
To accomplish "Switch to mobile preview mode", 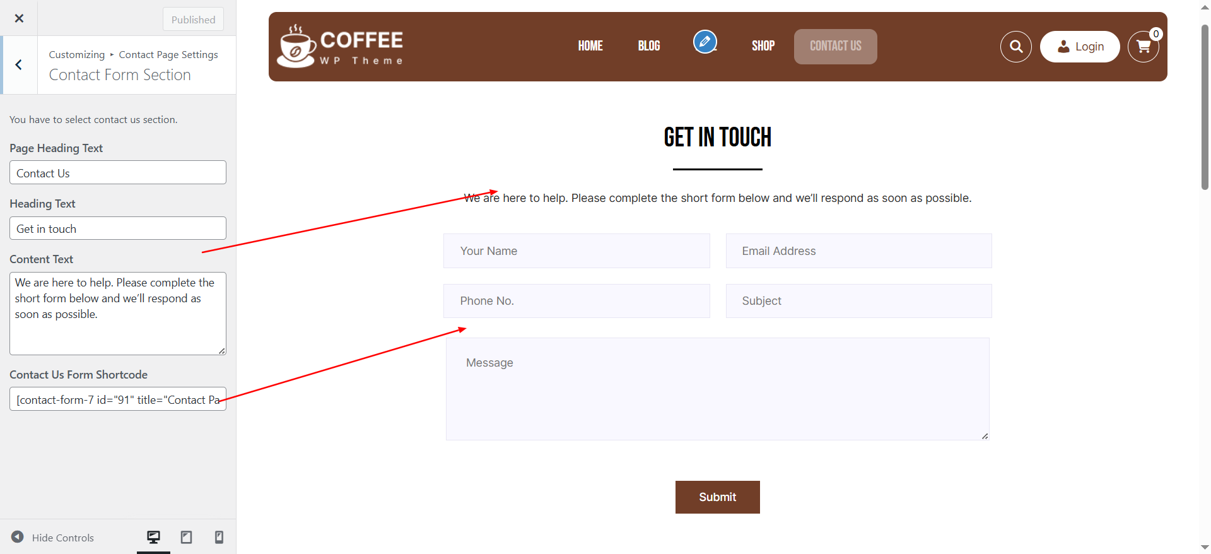I will point(219,537).
